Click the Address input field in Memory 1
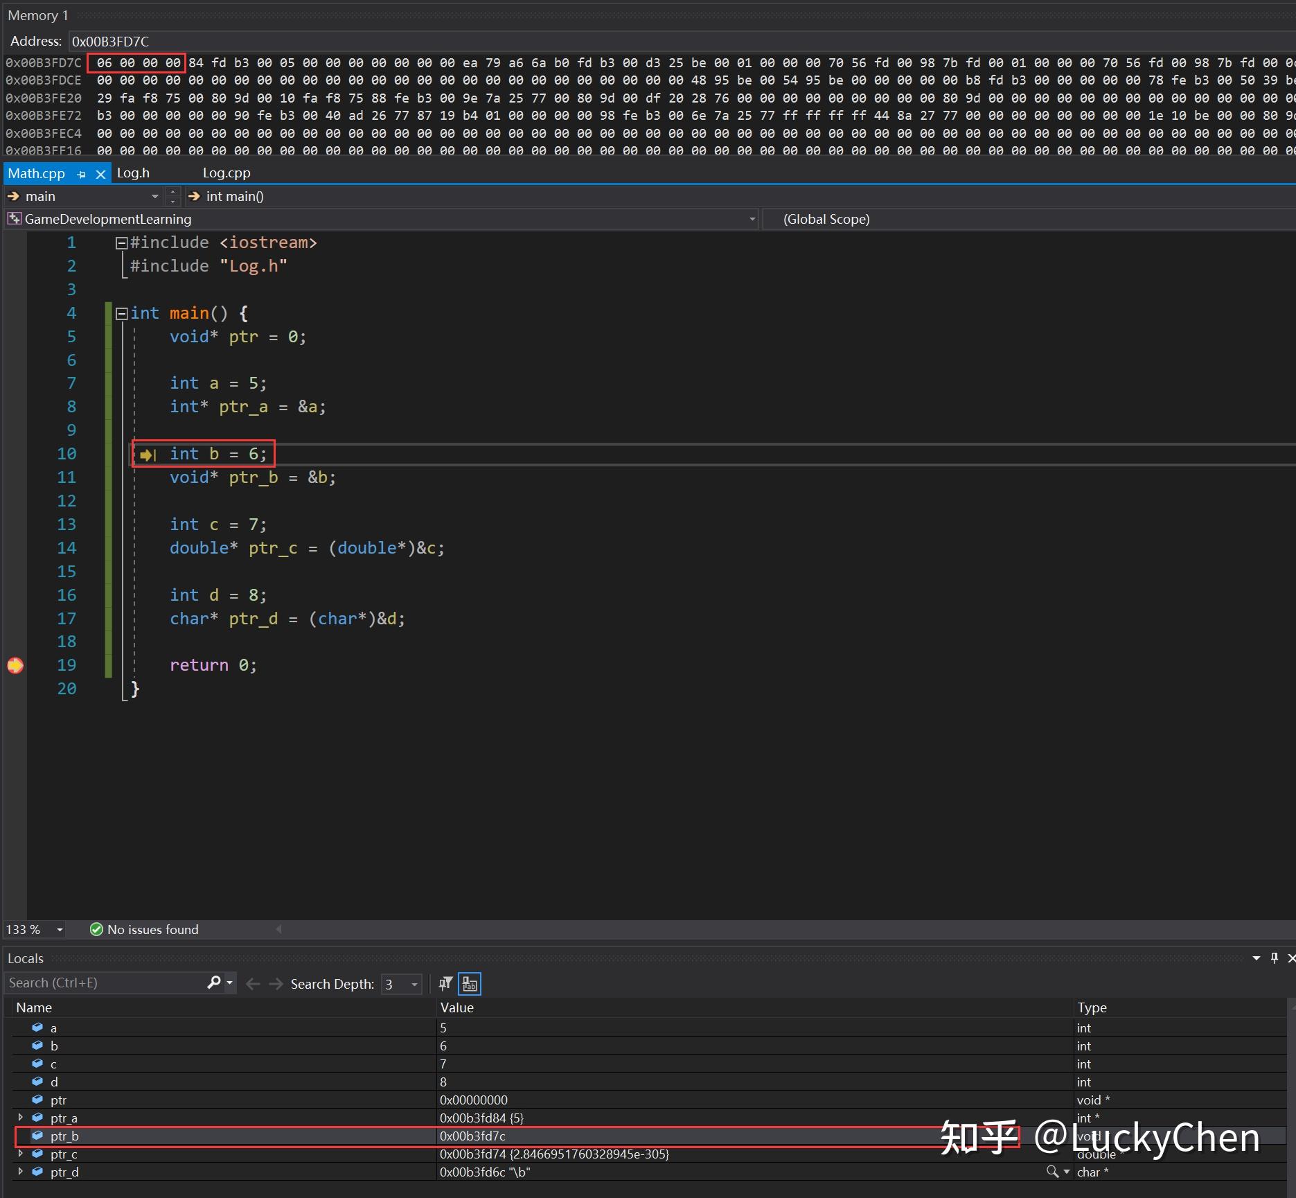The image size is (1296, 1198). [x=111, y=41]
